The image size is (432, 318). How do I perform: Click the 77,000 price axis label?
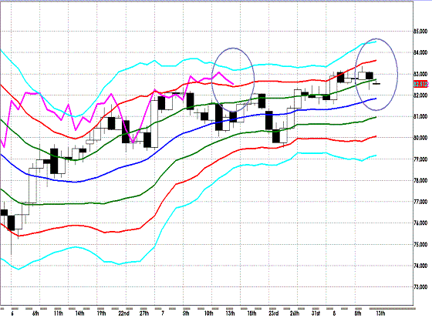(x=420, y=202)
